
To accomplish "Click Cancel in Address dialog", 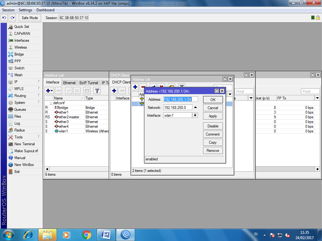I will (213, 108).
